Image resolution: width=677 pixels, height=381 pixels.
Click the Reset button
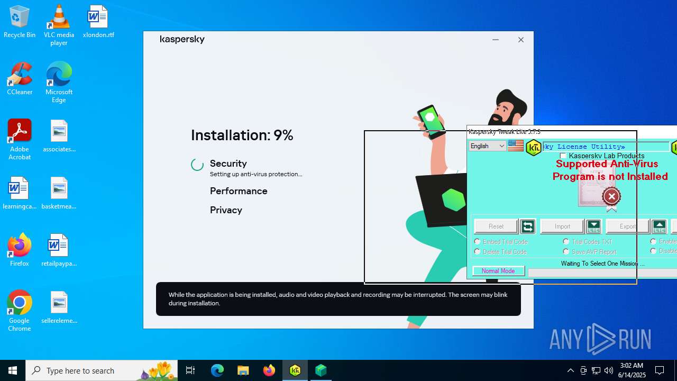pos(496,226)
